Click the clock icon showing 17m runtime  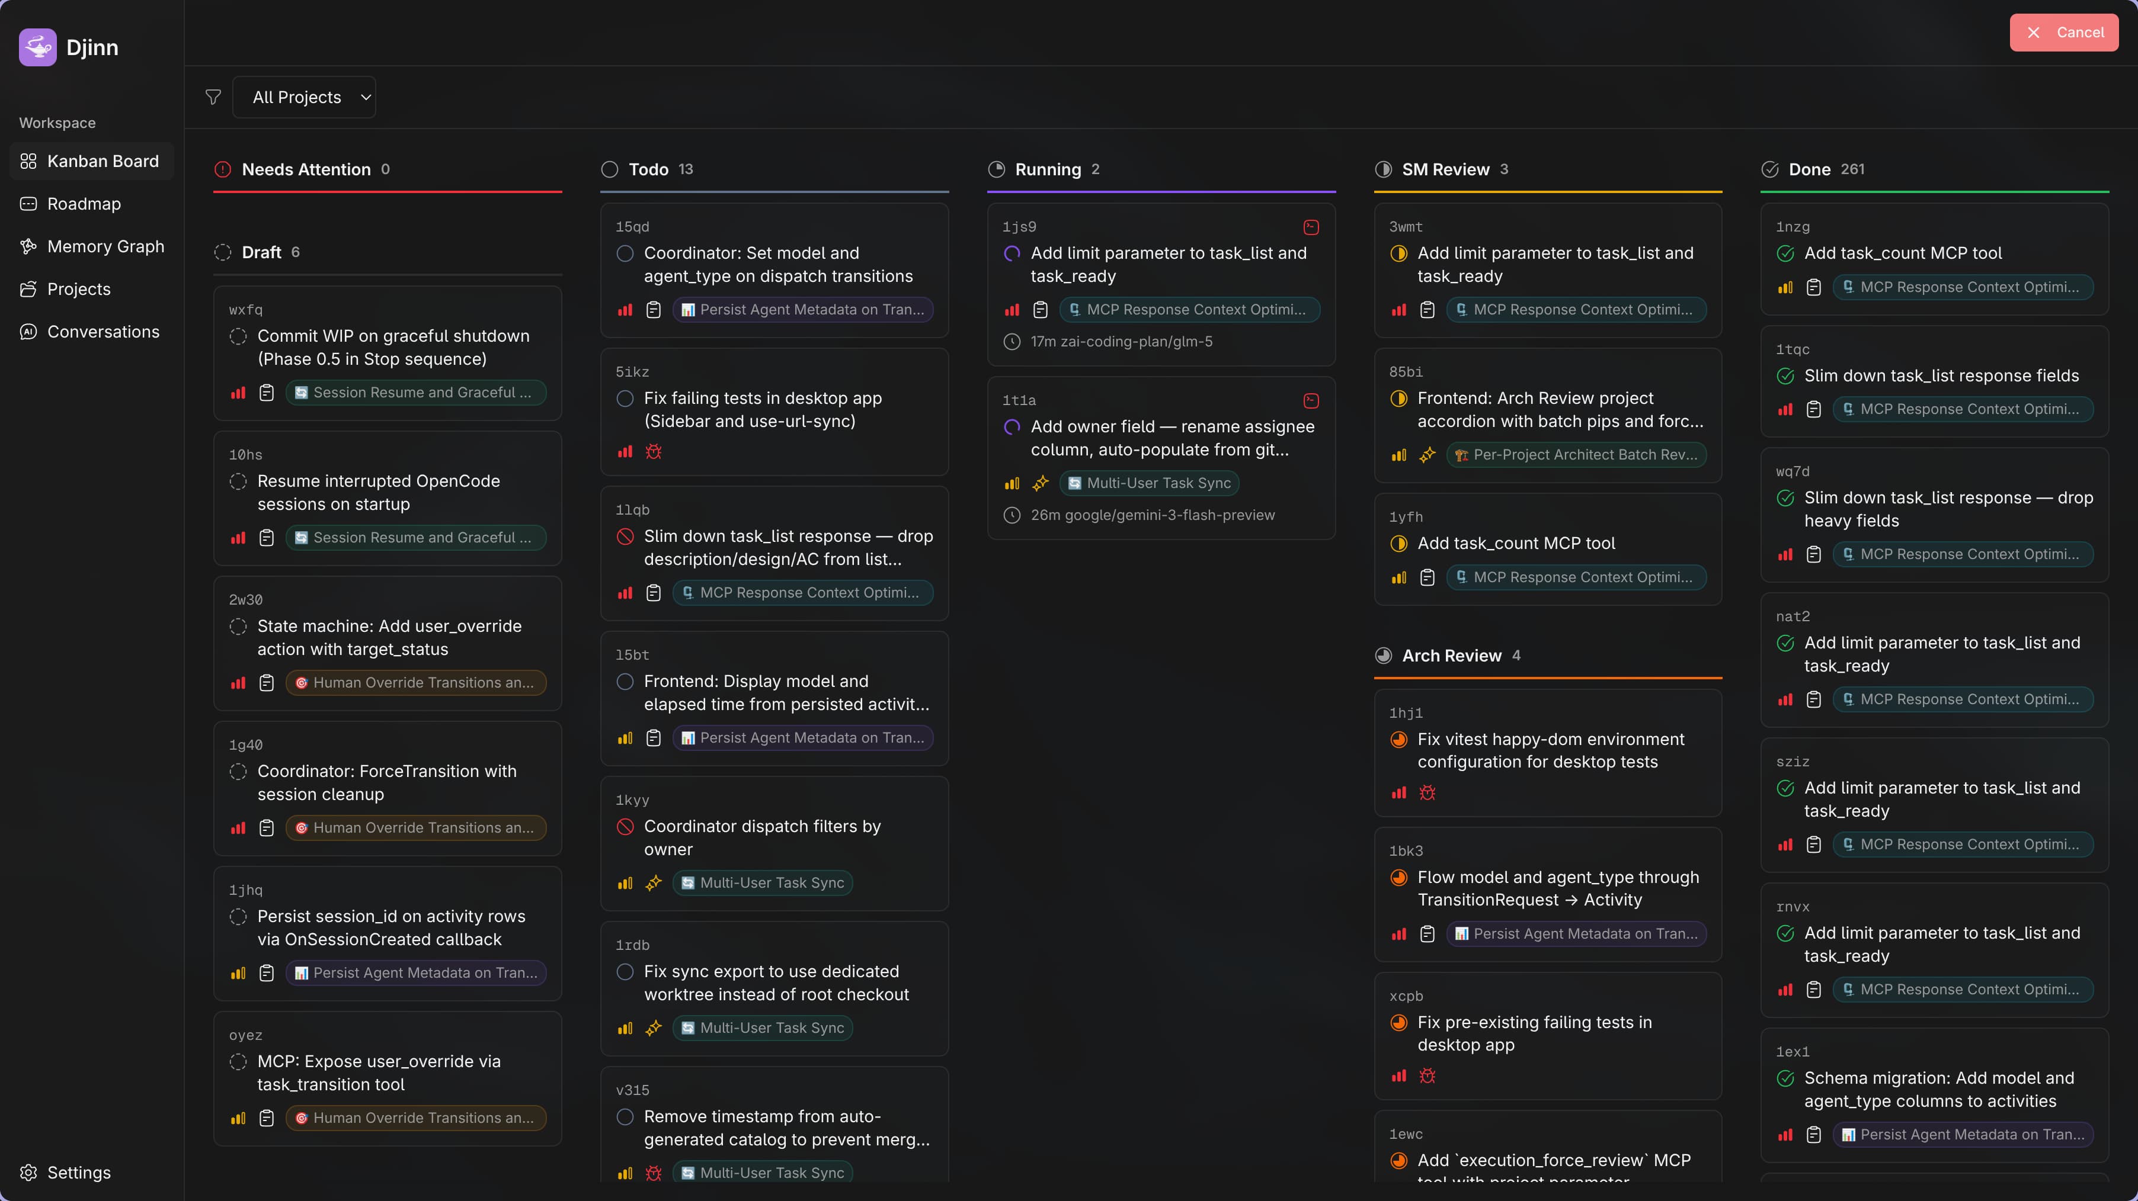click(1012, 342)
